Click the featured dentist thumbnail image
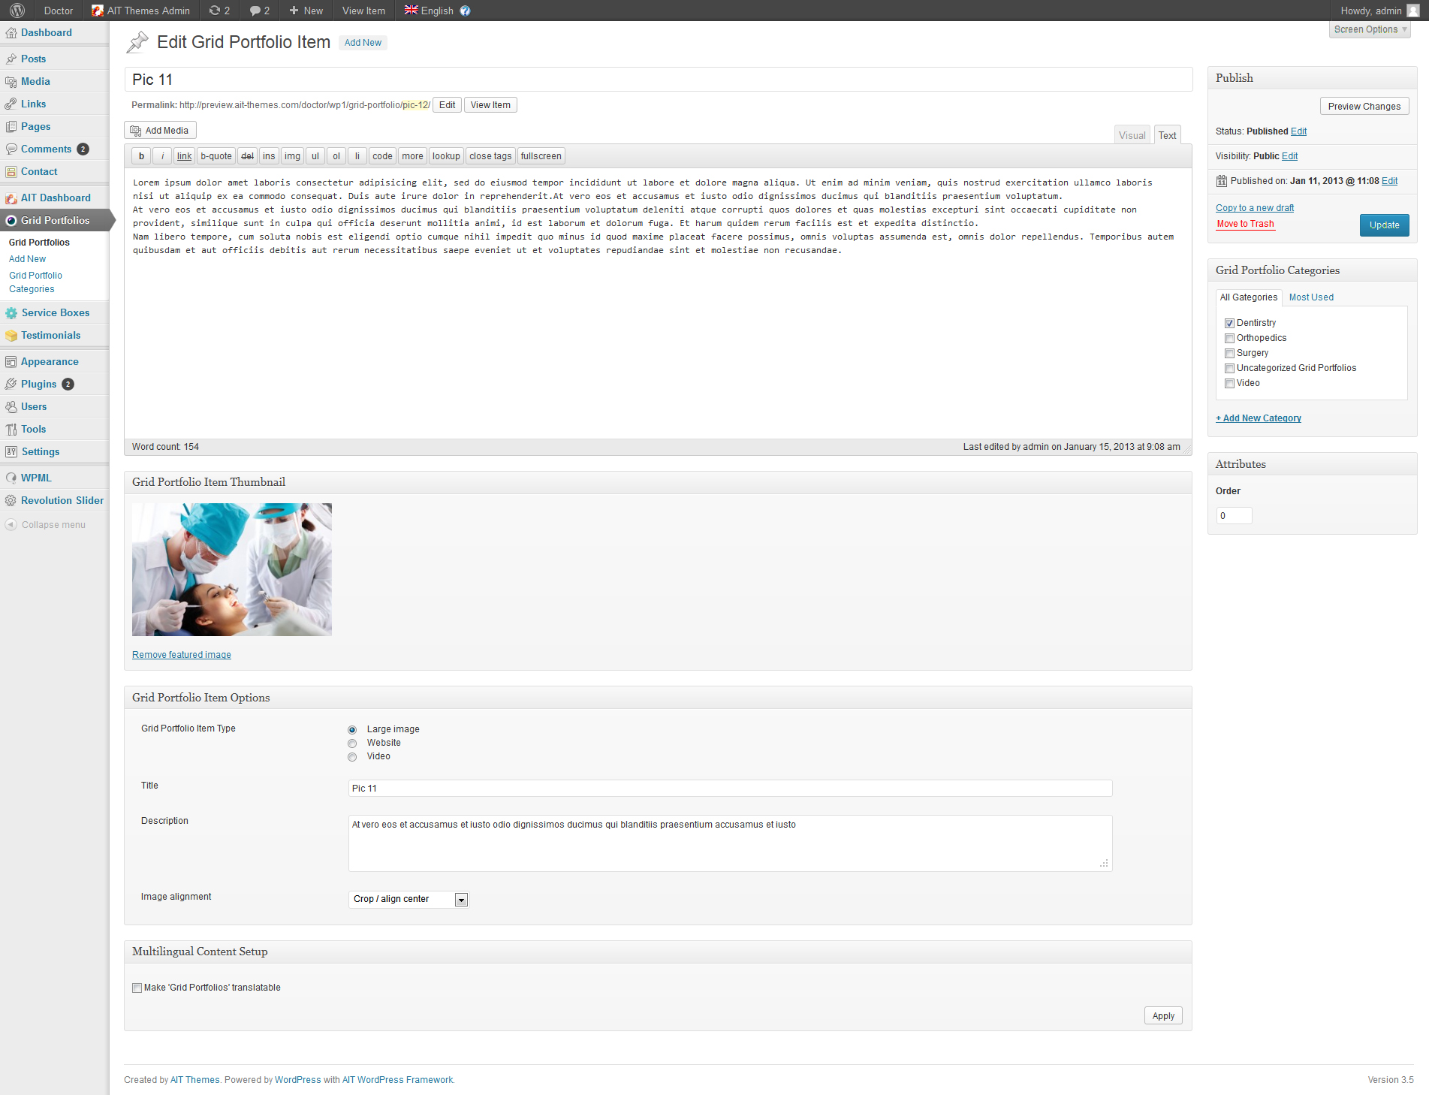 coord(232,569)
